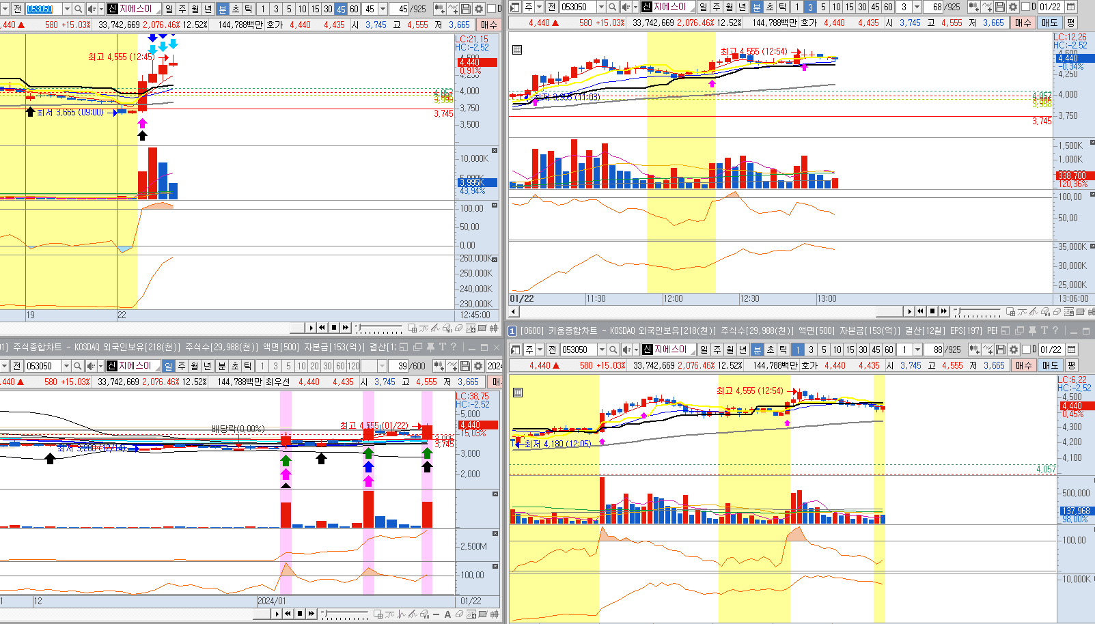Toggle checkbox after gear icon, top-left chart toolbar
The image size is (1095, 624).
click(491, 9)
